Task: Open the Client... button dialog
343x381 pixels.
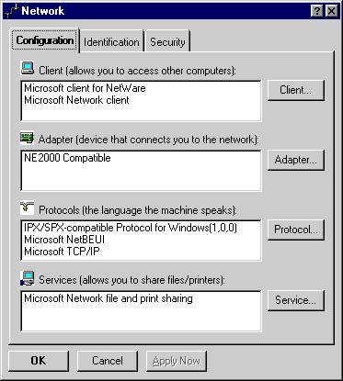Action: pos(296,90)
